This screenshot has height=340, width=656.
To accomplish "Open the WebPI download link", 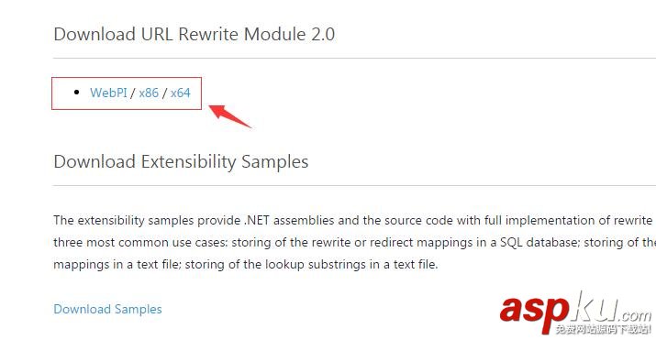I will pyautogui.click(x=108, y=93).
